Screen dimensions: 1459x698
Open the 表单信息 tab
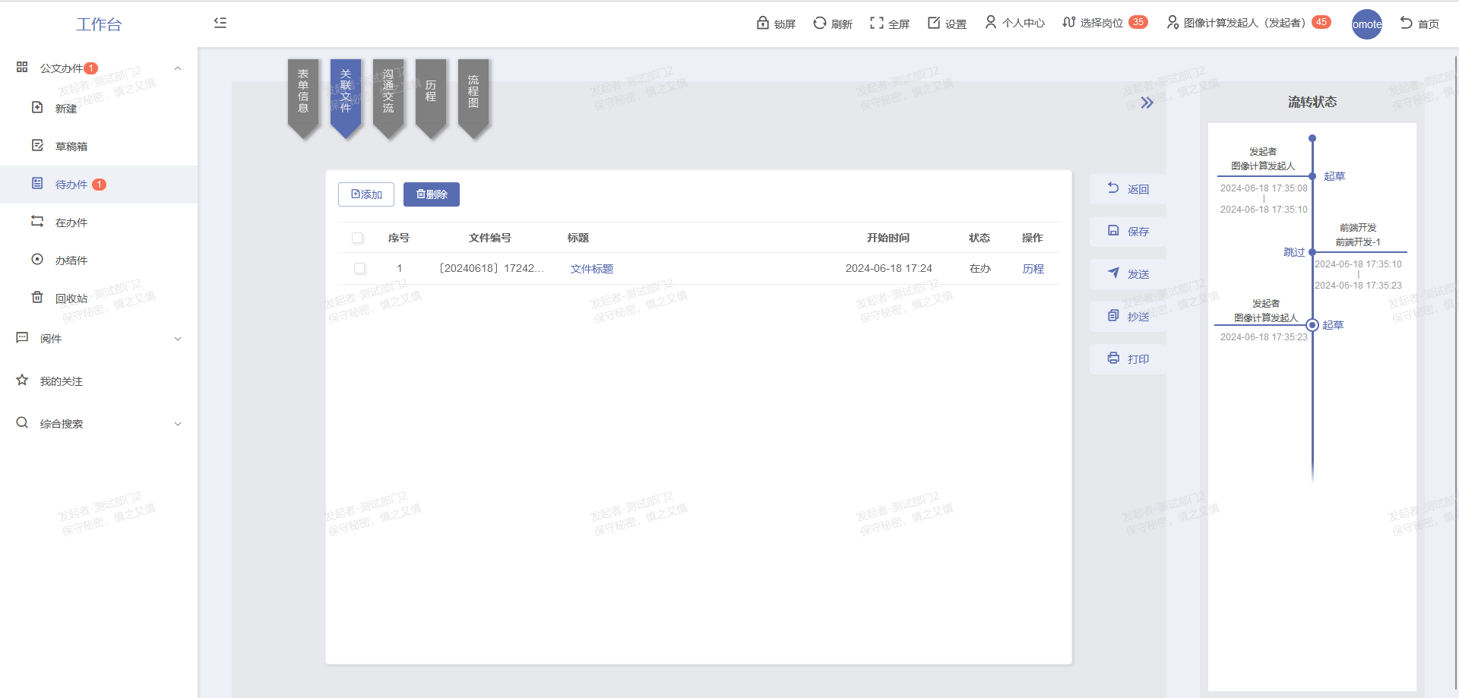click(303, 98)
